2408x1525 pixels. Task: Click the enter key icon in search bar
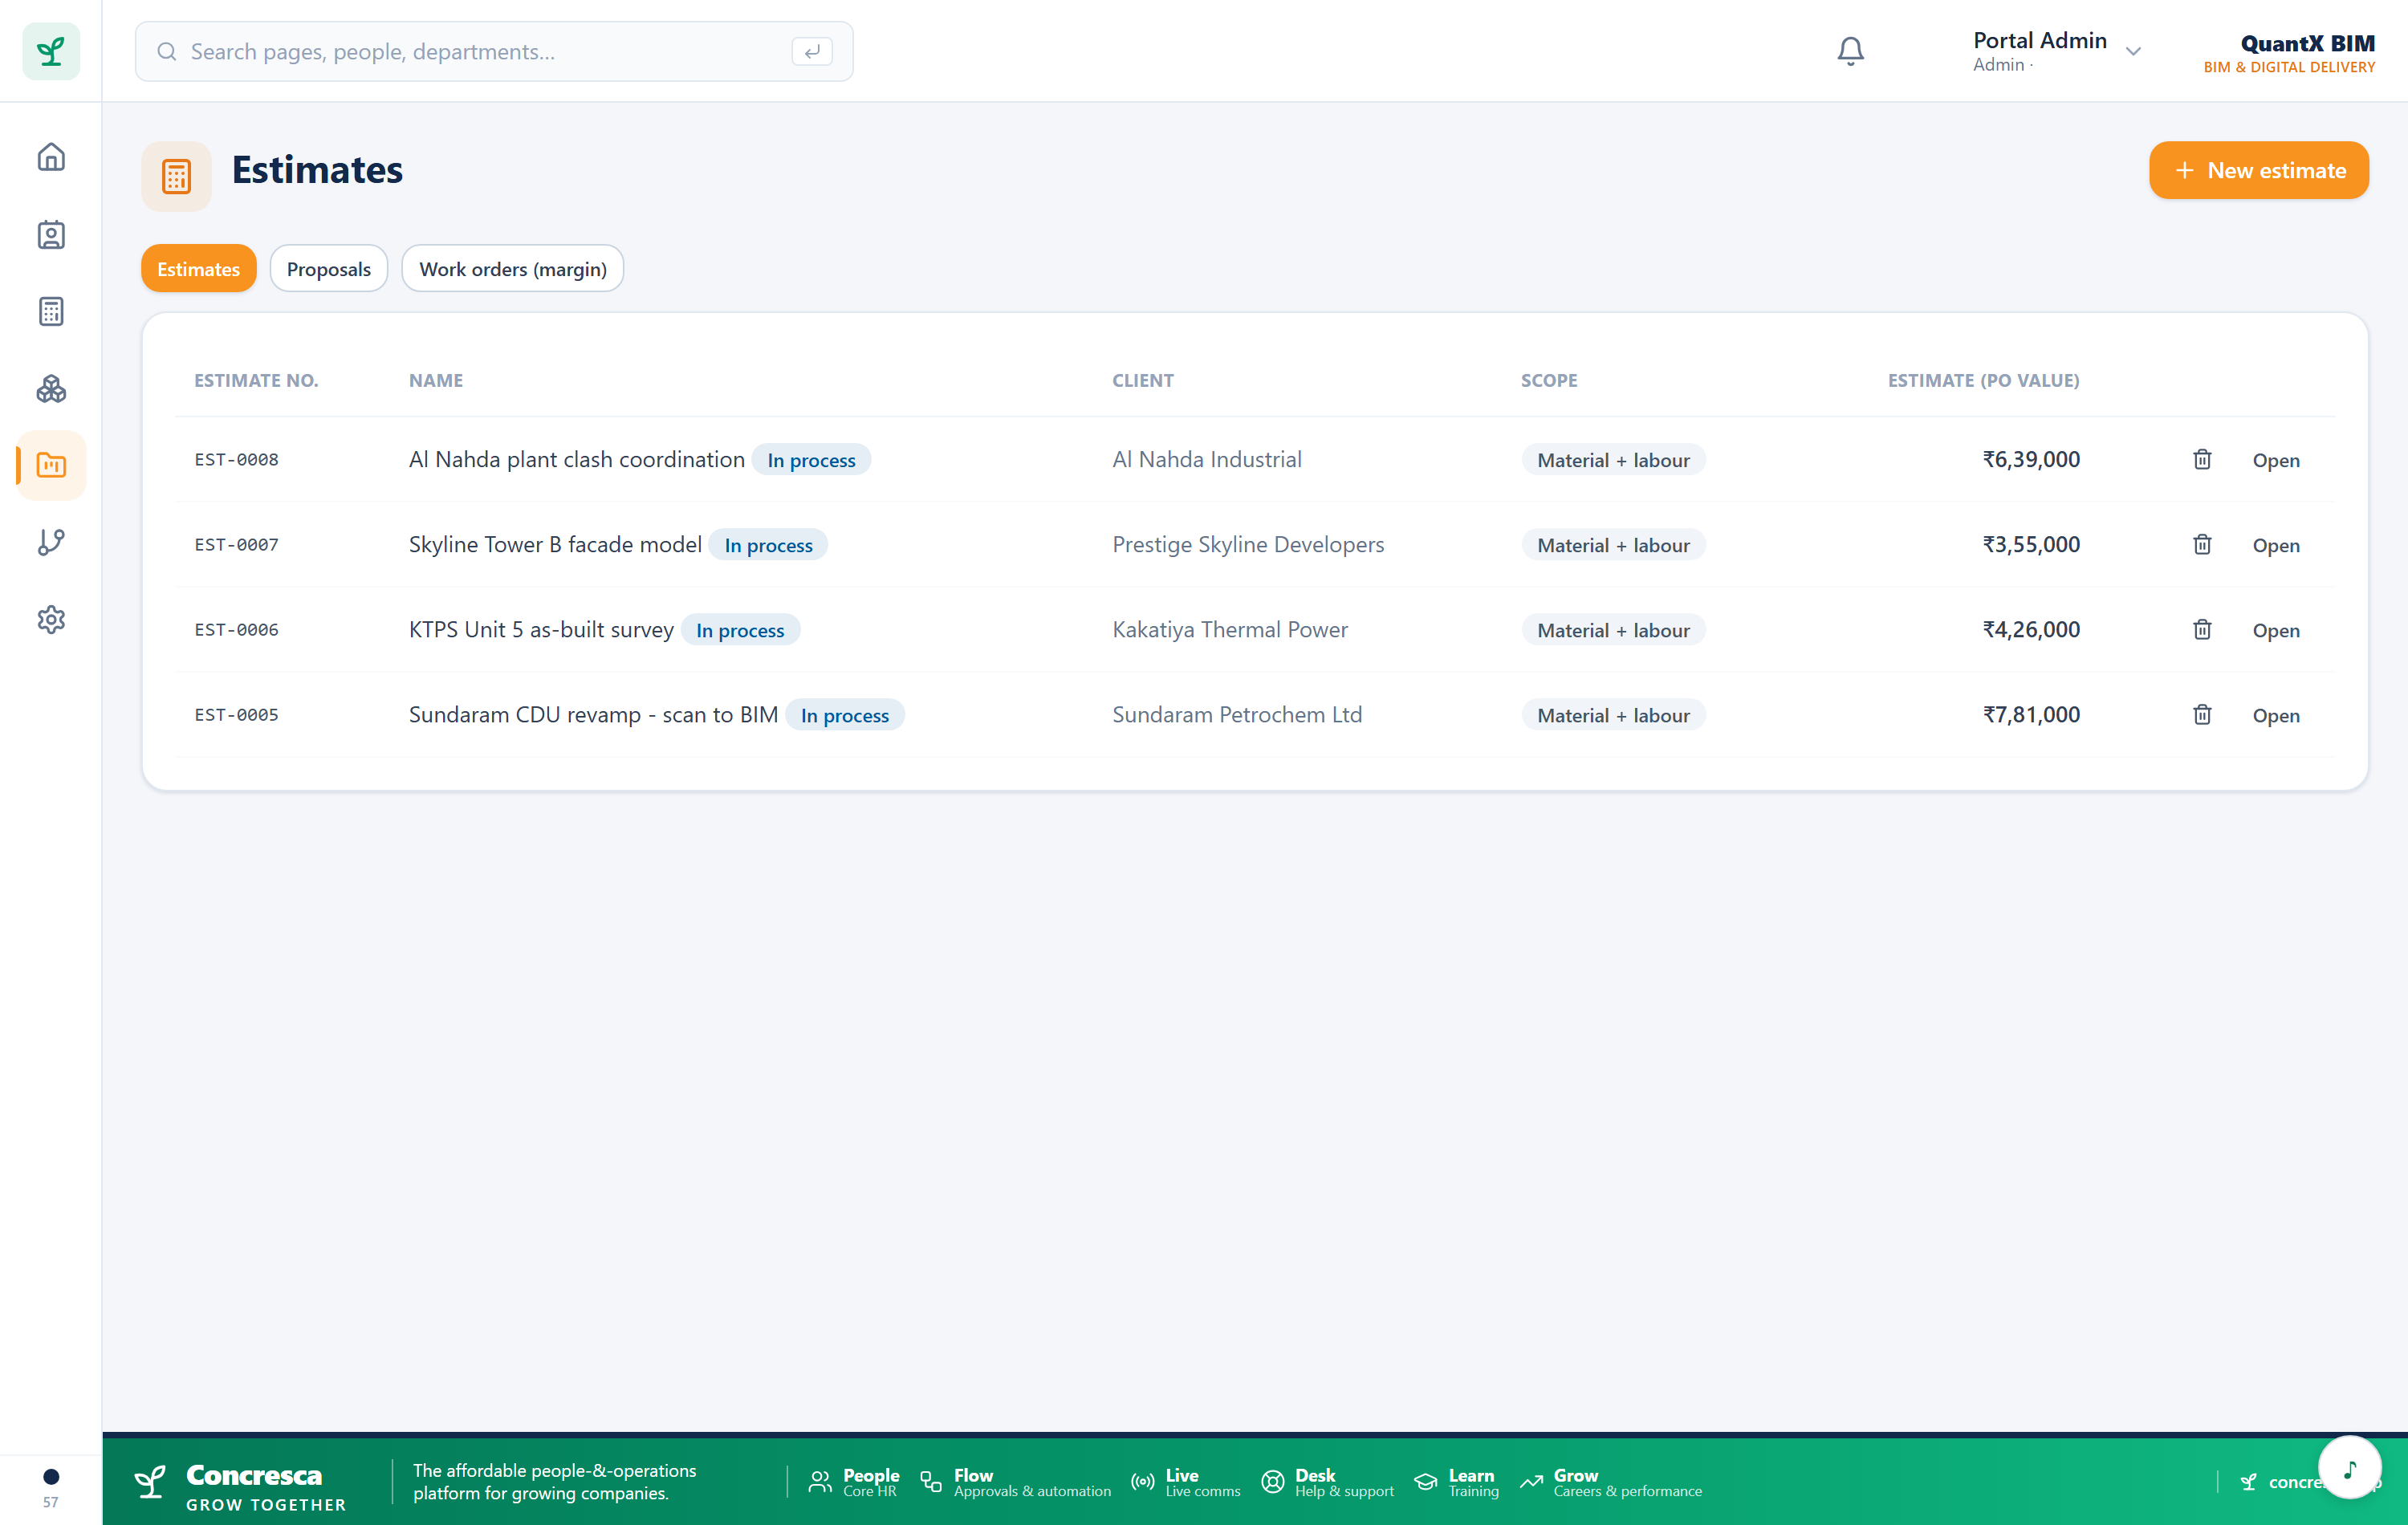pyautogui.click(x=812, y=51)
